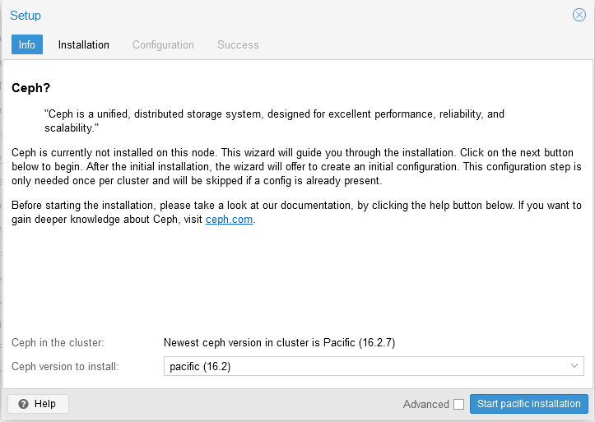
Task: Open the disabled Configuration tab
Action: pos(163,44)
